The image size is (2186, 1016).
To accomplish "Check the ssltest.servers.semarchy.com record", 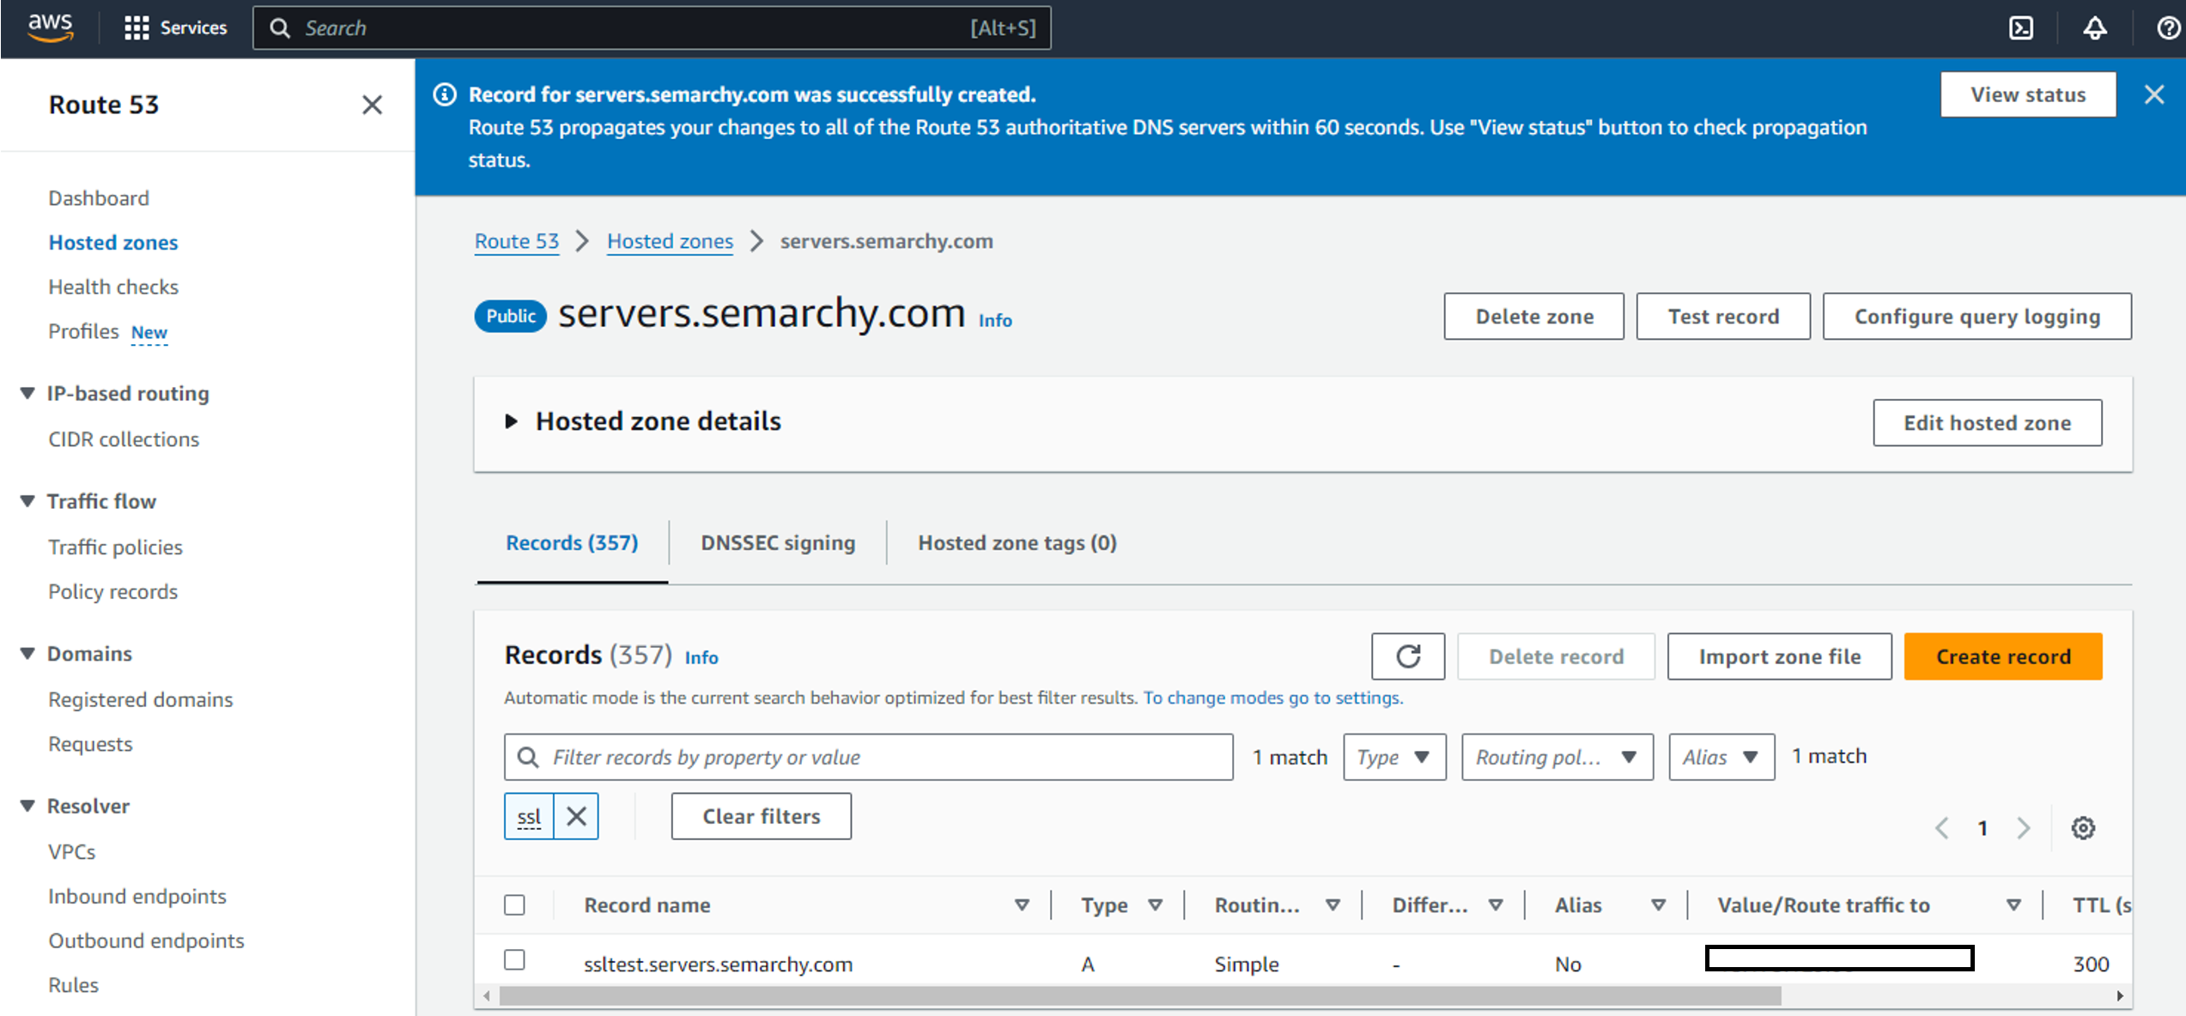I will (514, 960).
